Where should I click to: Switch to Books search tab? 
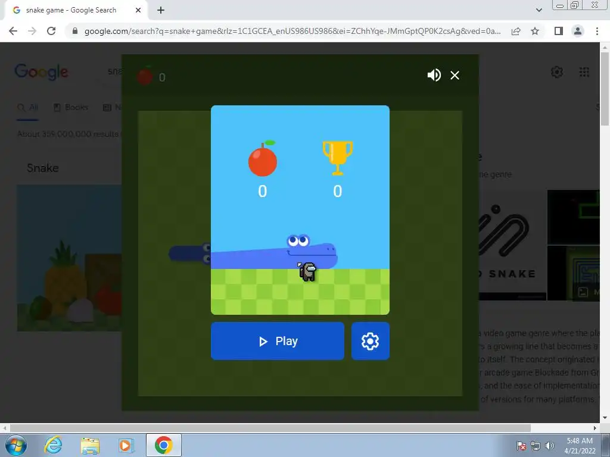71,107
